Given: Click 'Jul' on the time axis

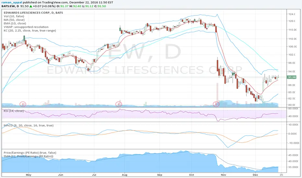Looking at the screenshot, I should 94,175.
